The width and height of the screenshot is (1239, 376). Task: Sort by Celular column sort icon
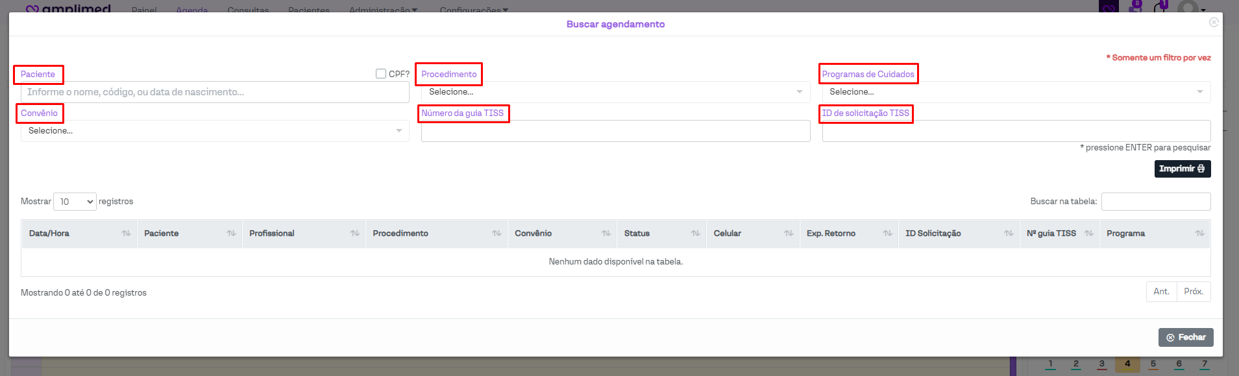click(789, 233)
